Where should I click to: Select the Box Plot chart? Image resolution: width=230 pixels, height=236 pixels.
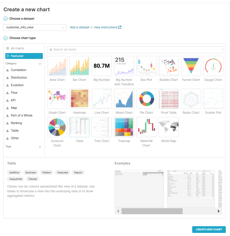146,66
